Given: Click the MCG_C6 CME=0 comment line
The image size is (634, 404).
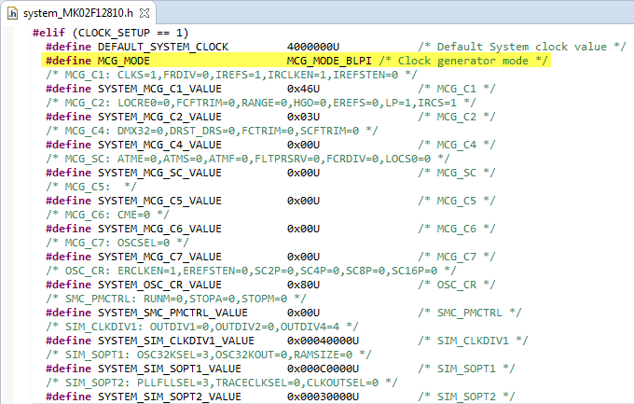Looking at the screenshot, I should 107,215.
